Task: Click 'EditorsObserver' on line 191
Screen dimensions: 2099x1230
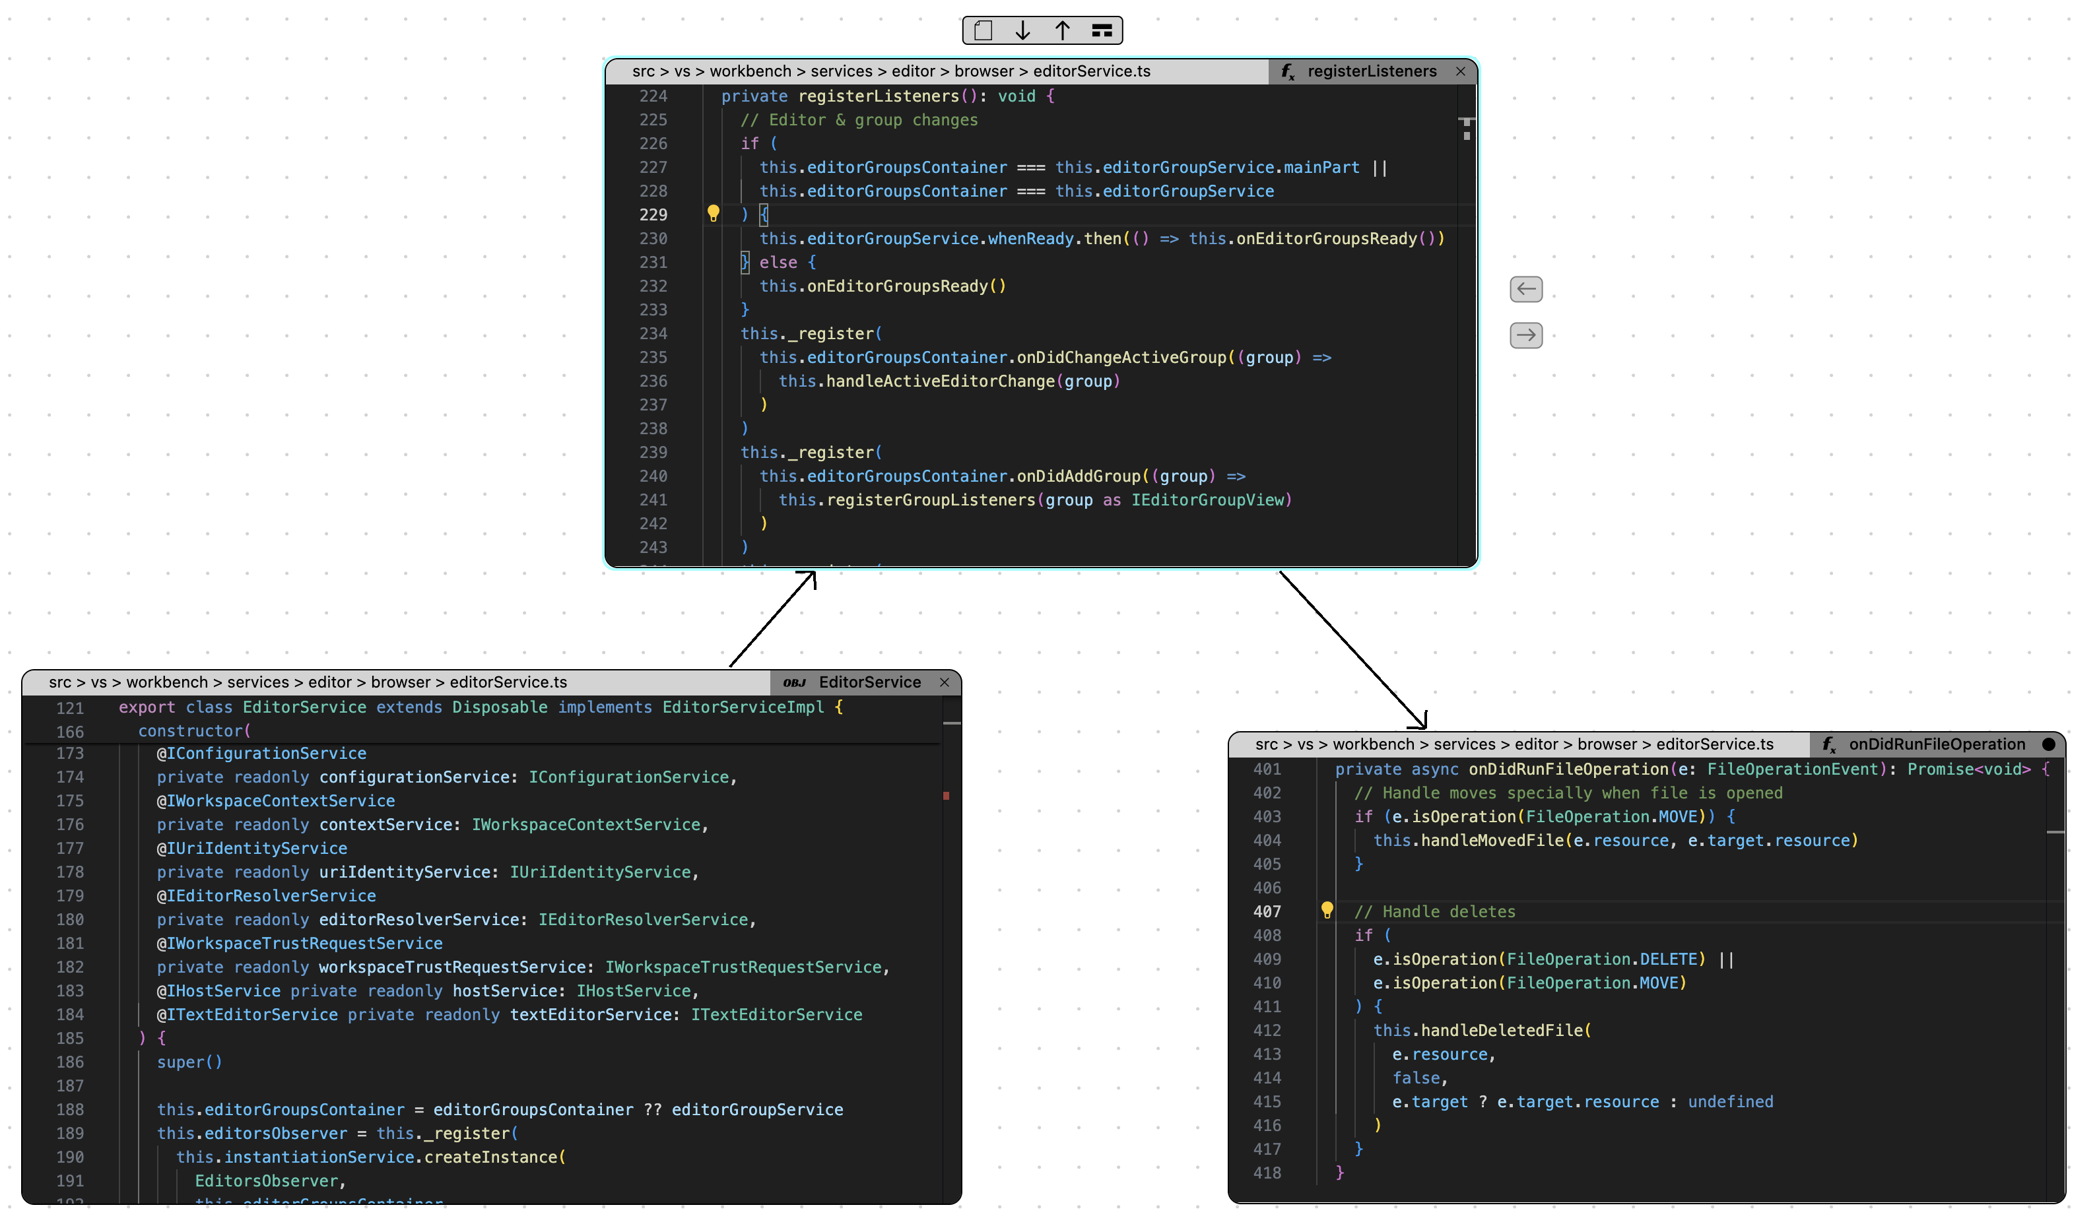Action: pyautogui.click(x=267, y=1182)
